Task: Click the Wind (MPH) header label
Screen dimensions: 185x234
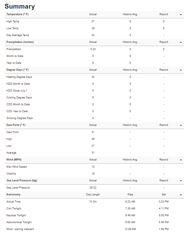Action: pos(14,160)
